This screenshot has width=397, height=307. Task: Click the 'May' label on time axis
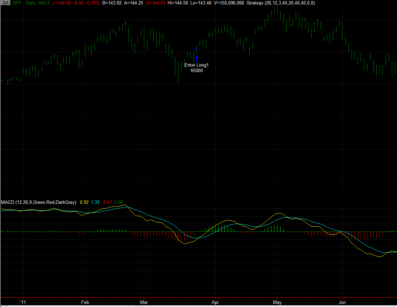(277, 302)
